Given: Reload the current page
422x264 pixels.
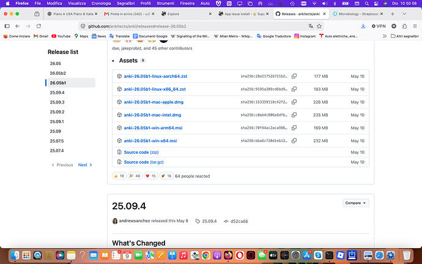Looking at the screenshot, I should click(39, 26).
